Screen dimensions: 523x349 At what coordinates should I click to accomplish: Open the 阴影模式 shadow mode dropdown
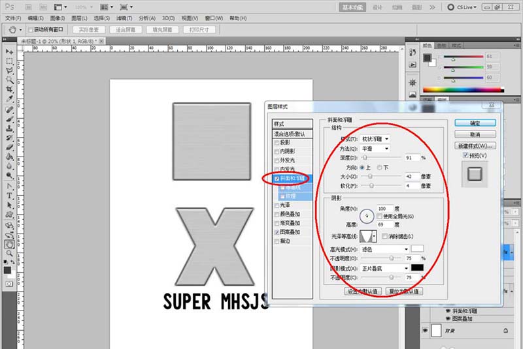tap(384, 268)
